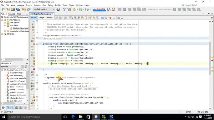Open the Refactor menu
The width and height of the screenshot is (214, 120).
tap(37, 5)
